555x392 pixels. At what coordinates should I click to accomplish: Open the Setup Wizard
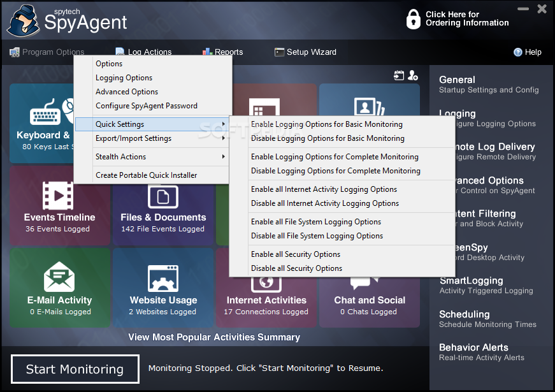[x=305, y=52]
